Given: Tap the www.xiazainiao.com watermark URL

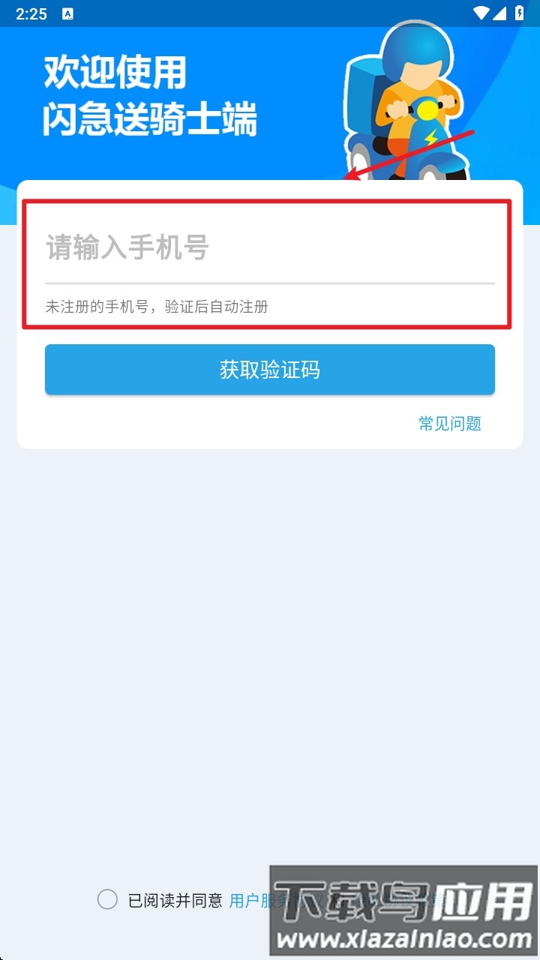Looking at the screenshot, I should tap(404, 938).
